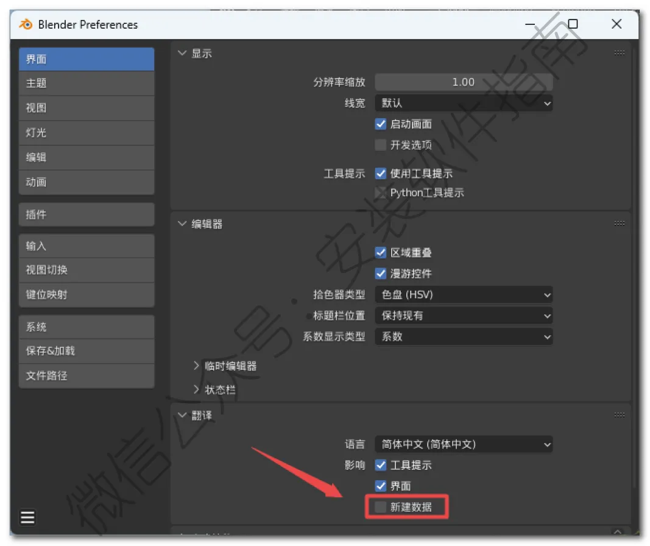650x546 pixels.
Task: Enable Python工具提示 checkbox
Action: click(381, 193)
